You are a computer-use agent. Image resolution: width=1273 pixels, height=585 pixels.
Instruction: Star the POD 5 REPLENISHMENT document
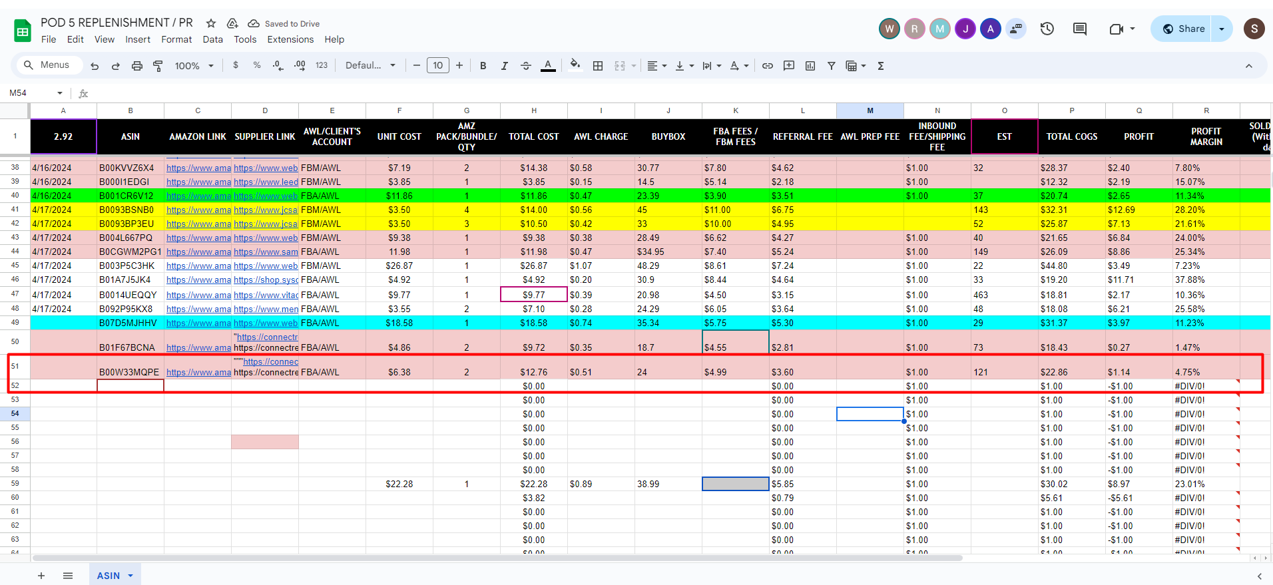(x=211, y=23)
